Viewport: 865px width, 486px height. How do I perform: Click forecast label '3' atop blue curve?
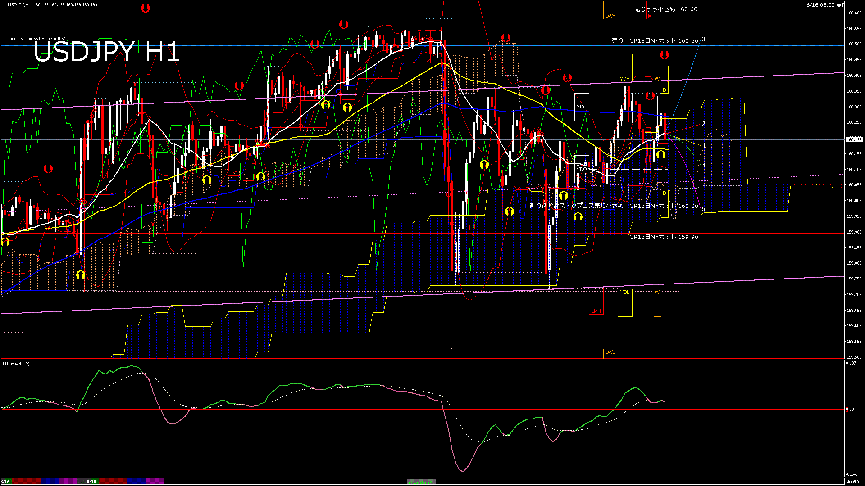coord(704,40)
